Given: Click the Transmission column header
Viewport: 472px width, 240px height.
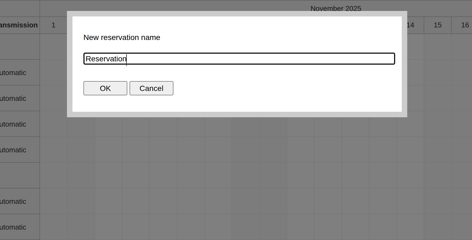Looking at the screenshot, I should [19, 25].
